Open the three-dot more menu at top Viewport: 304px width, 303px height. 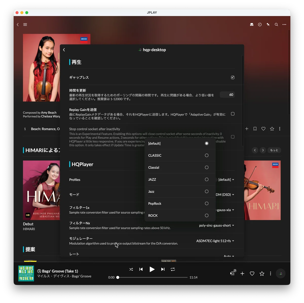(284, 25)
